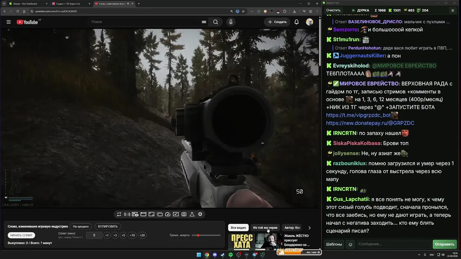Open Discord from the taskbar
The image size is (461, 259).
click(x=215, y=255)
